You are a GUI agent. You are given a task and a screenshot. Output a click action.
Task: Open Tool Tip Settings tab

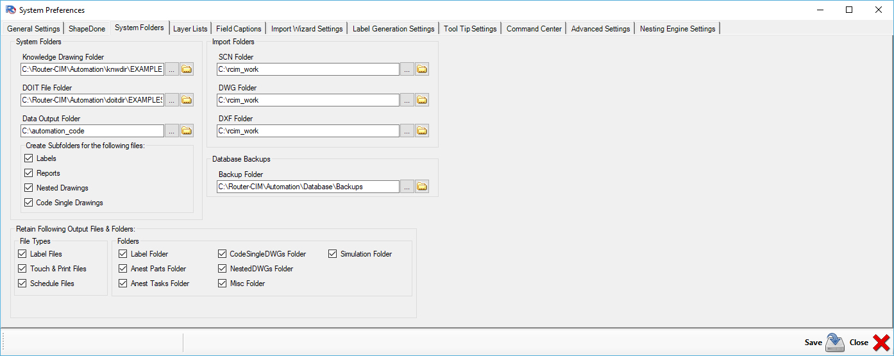470,29
